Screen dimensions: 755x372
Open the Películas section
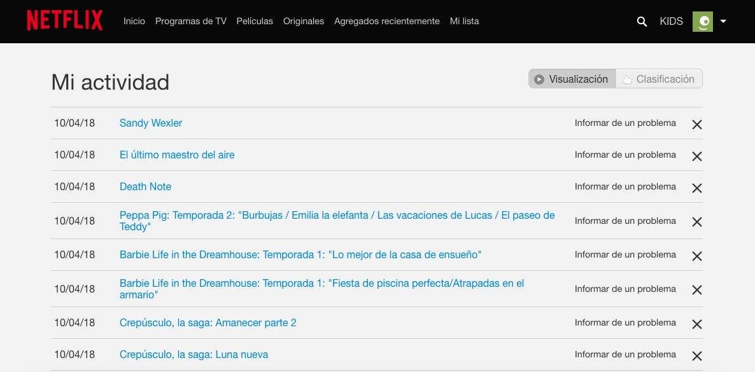coord(255,21)
